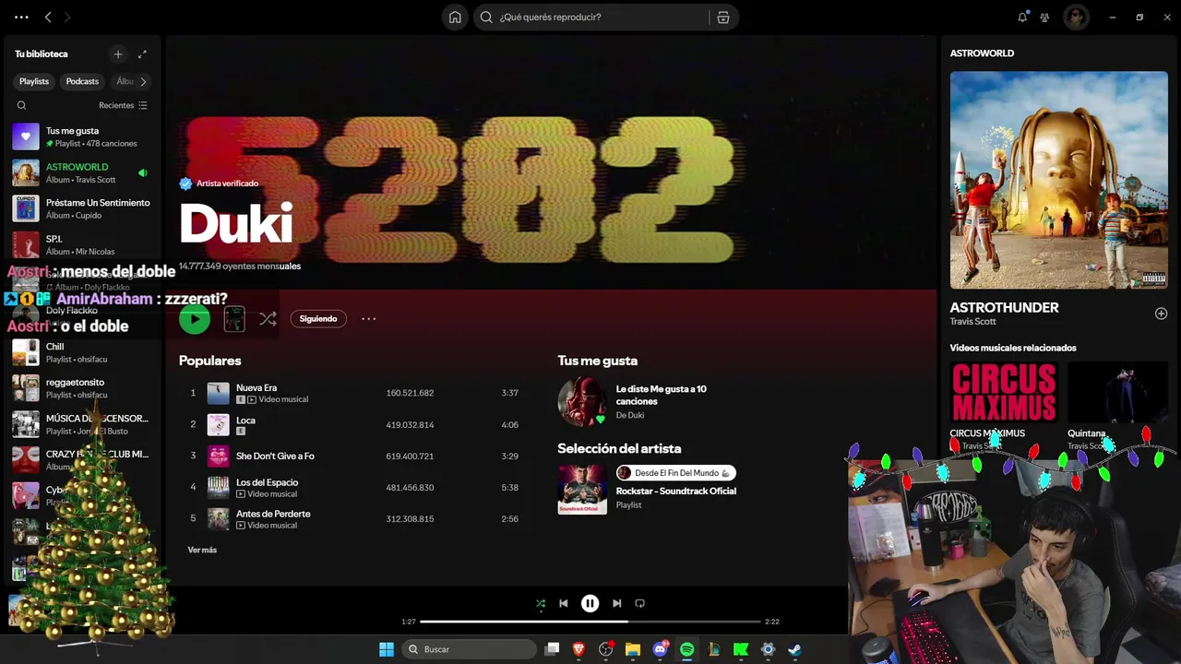Open notifications bell icon
1181x664 pixels.
tap(1022, 17)
